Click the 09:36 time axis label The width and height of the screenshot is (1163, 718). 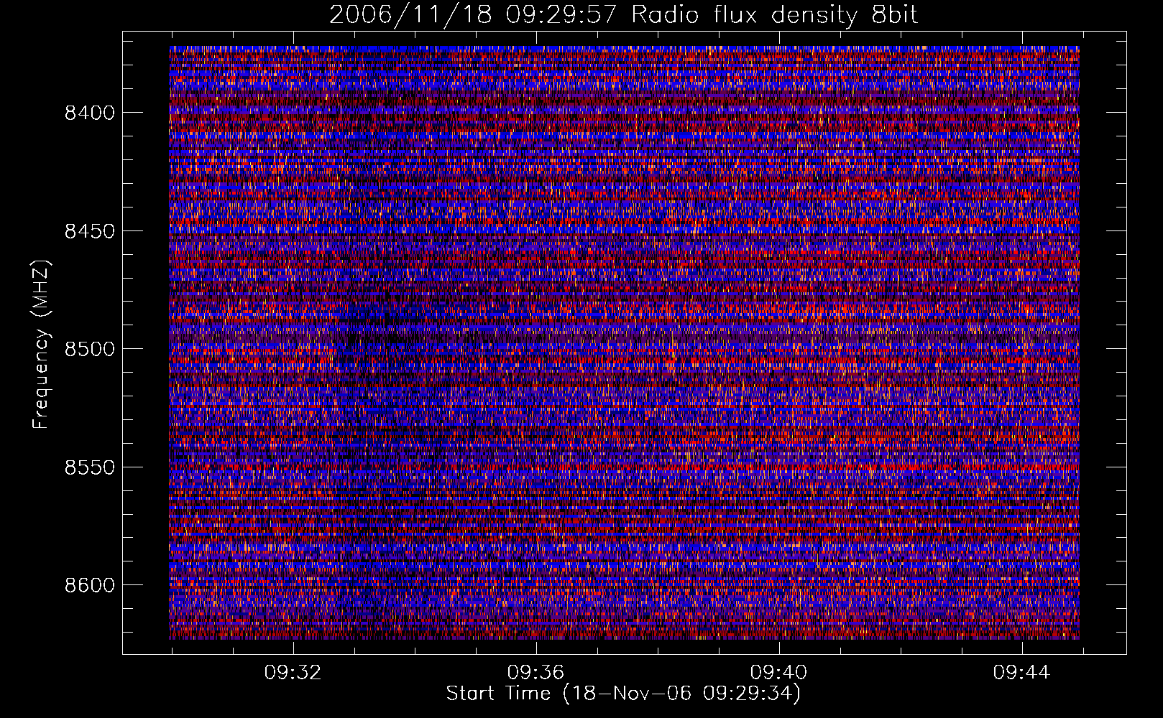click(x=535, y=673)
